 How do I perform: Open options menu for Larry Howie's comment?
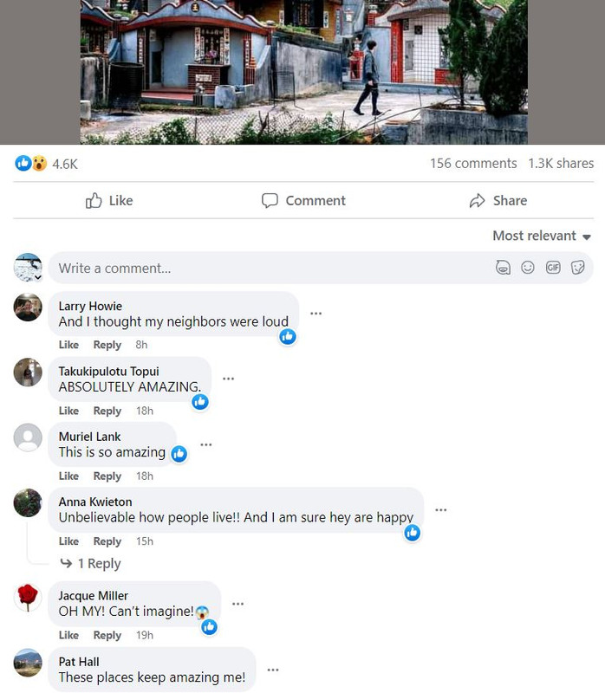316,314
